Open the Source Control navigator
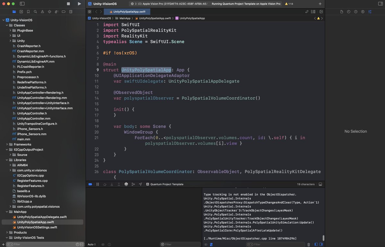 [x=21, y=12]
